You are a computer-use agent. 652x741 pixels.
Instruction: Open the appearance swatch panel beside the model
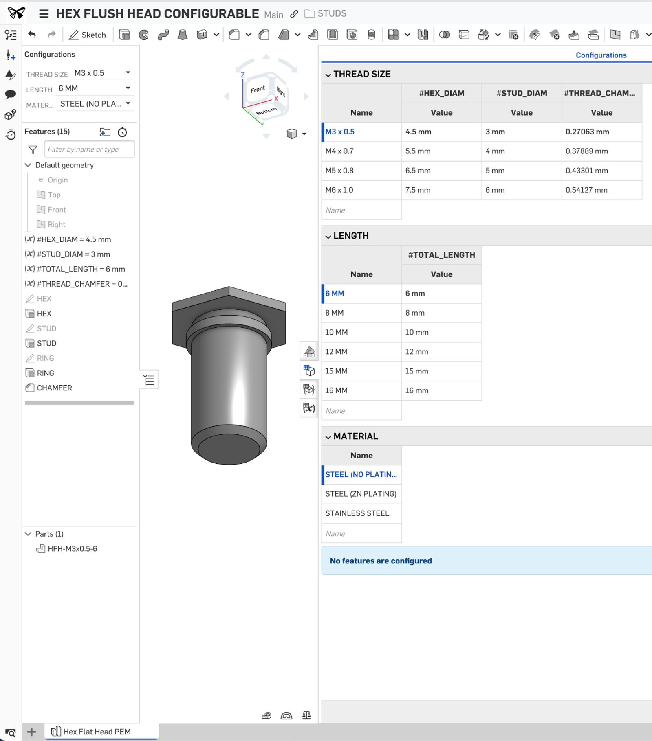(308, 352)
